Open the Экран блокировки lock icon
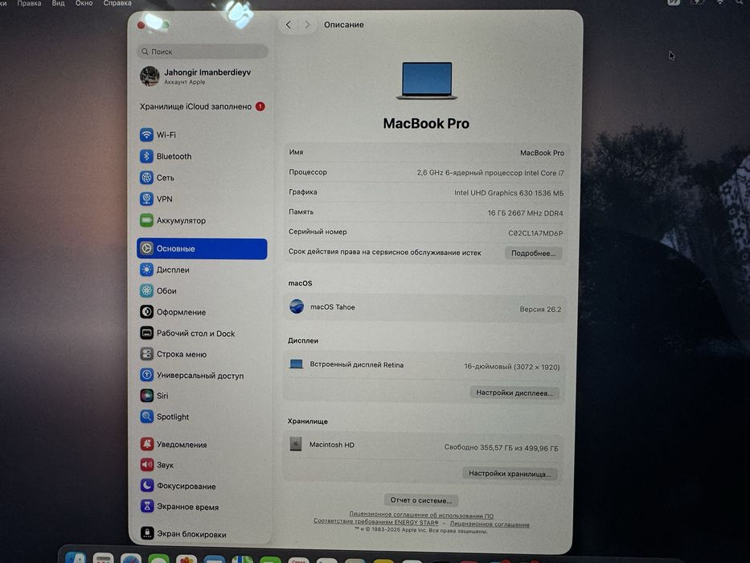Viewport: 750px width, 563px height. click(x=146, y=533)
